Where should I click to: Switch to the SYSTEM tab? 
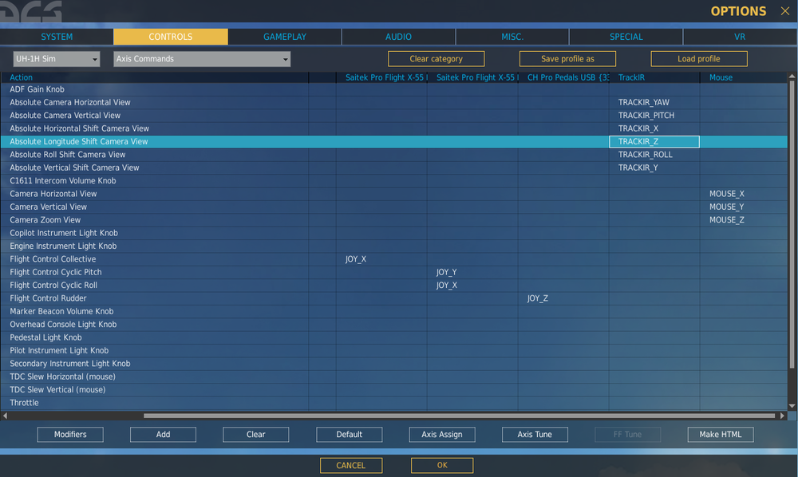pyautogui.click(x=57, y=37)
